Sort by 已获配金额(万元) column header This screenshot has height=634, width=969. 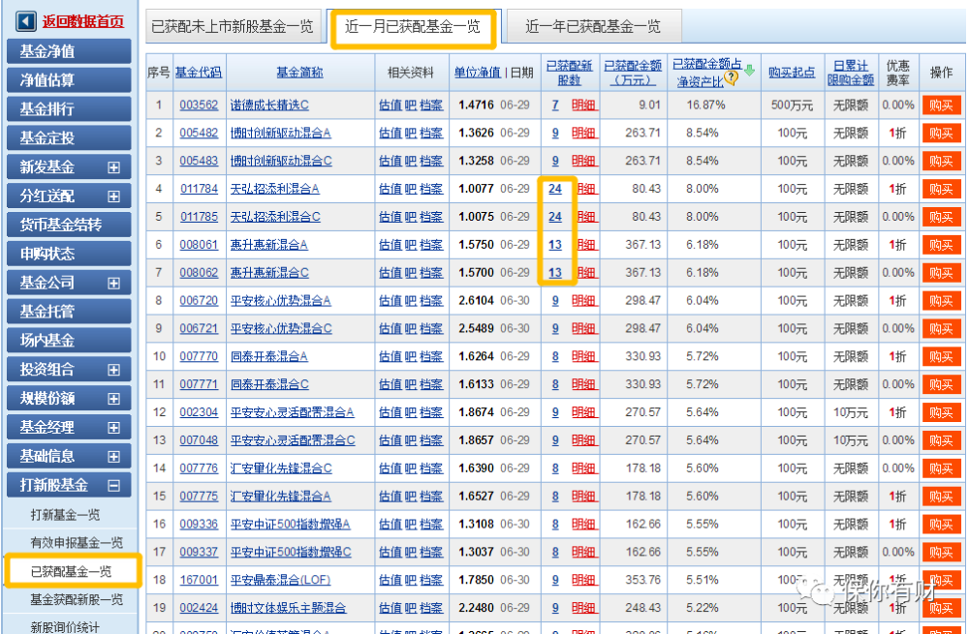[x=633, y=73]
